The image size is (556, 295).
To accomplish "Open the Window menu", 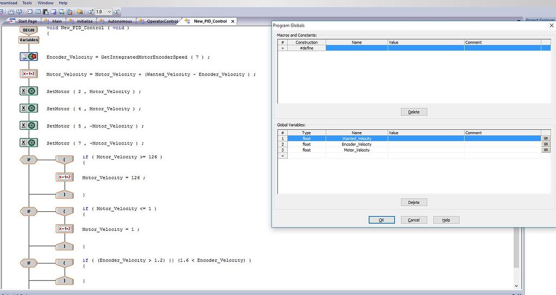I will tap(46, 3).
